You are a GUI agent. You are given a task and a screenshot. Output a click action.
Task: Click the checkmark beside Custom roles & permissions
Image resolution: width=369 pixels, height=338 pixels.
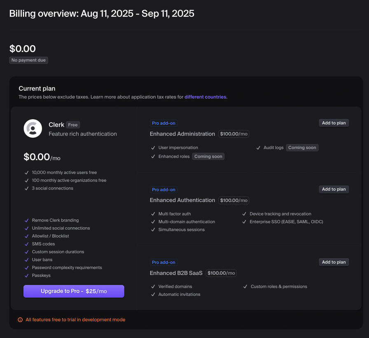(x=245, y=287)
